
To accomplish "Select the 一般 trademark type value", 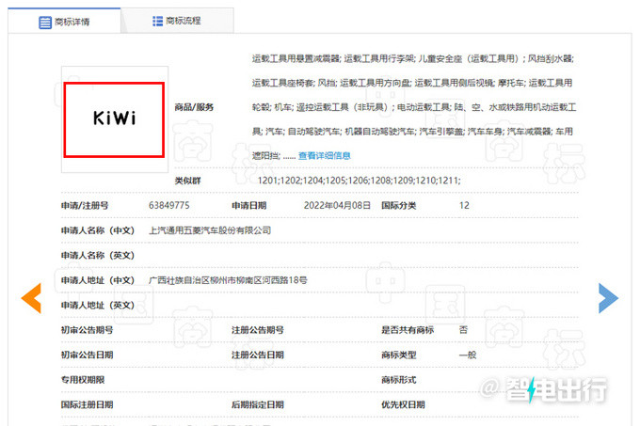I will tap(468, 355).
